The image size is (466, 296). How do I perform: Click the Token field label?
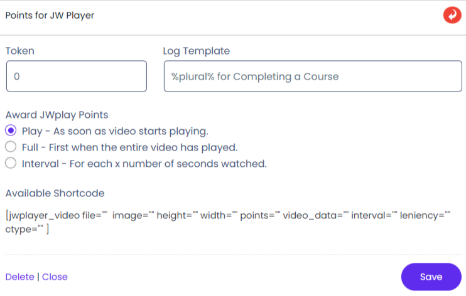click(20, 51)
